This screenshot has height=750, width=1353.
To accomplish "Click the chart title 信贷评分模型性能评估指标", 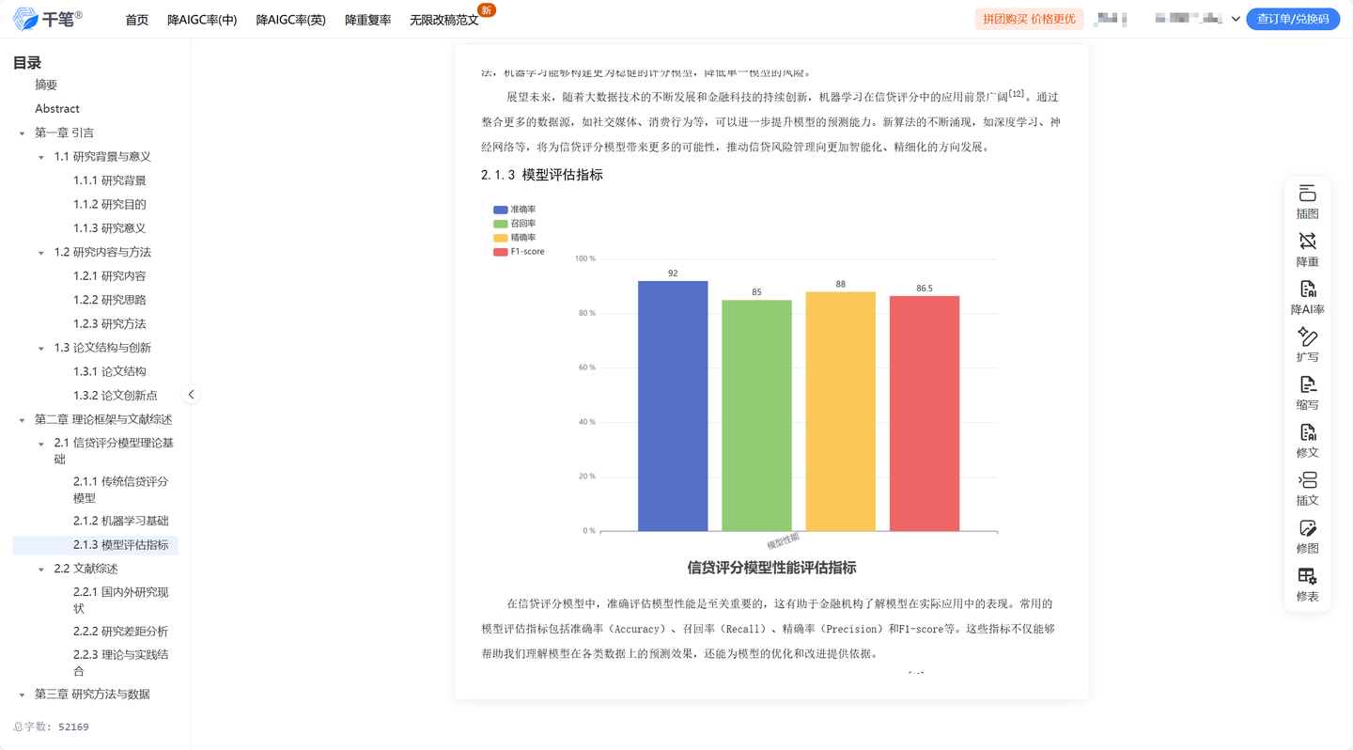I will 771,568.
